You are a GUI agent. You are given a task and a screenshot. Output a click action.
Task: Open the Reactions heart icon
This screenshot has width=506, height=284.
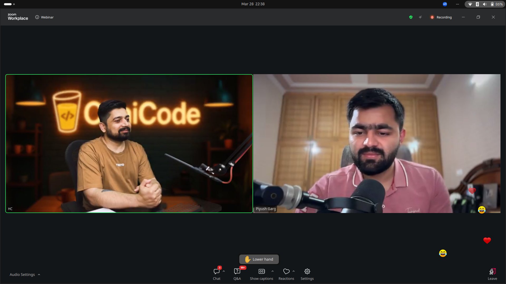(286, 271)
